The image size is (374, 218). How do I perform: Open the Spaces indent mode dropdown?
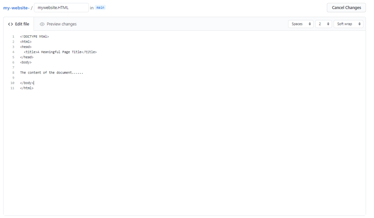pyautogui.click(x=301, y=24)
